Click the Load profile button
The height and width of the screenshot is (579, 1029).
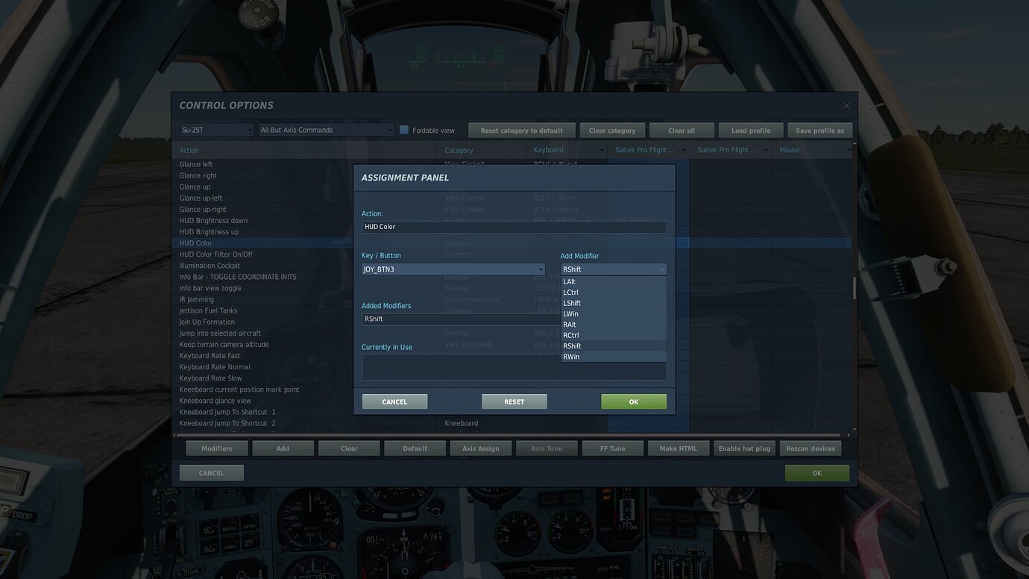pyautogui.click(x=750, y=129)
